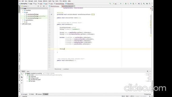Image resolution: width=172 pixels, height=97 pixels.
Task: Switch to MainActivity.java editor tab
Action: point(55,6)
